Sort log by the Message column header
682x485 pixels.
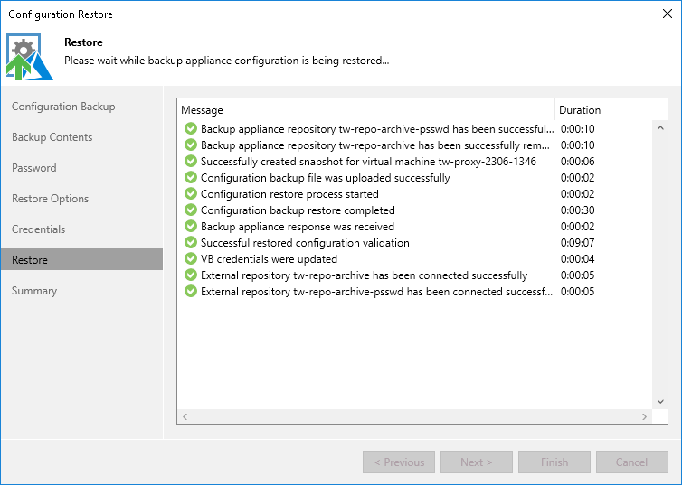point(362,110)
